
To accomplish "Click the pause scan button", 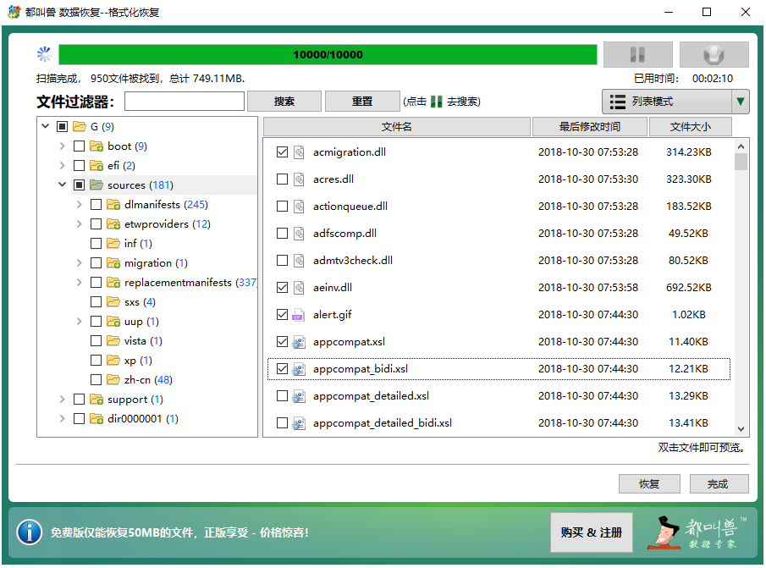I will point(637,55).
